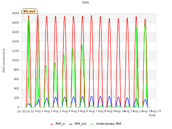Click the Jul 31 x-axis date label
Screen dimensions: 172x129
pos(30,111)
